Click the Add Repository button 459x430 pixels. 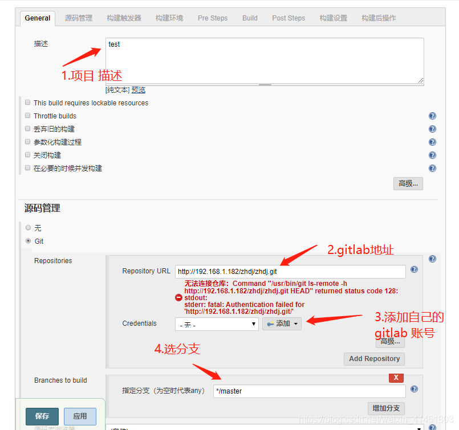point(373,359)
